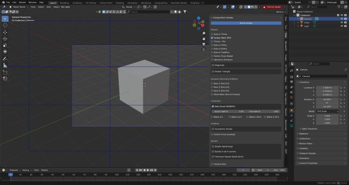Toggle the camera view icon in viewport

(204, 44)
